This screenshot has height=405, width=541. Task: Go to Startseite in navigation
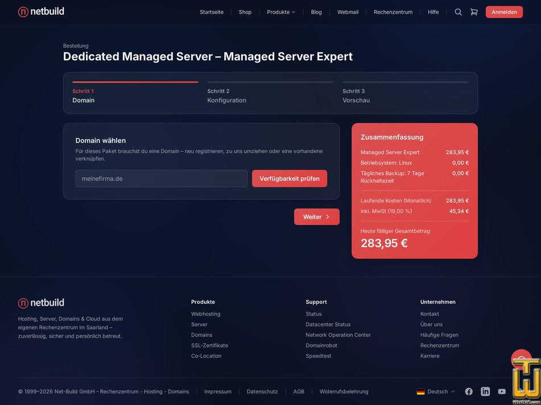point(212,12)
